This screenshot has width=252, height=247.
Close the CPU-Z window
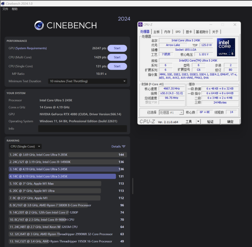coord(235,24)
